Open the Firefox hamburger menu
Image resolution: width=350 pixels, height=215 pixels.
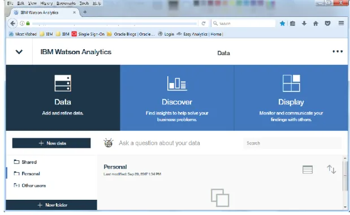pos(341,23)
